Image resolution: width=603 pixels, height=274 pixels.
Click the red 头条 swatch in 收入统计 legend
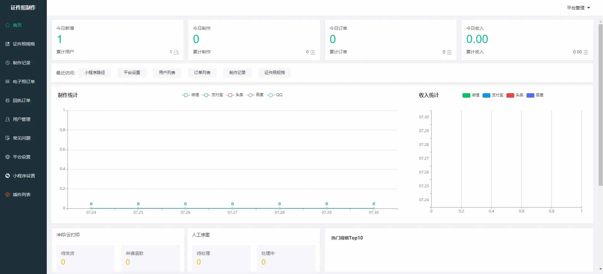point(510,95)
